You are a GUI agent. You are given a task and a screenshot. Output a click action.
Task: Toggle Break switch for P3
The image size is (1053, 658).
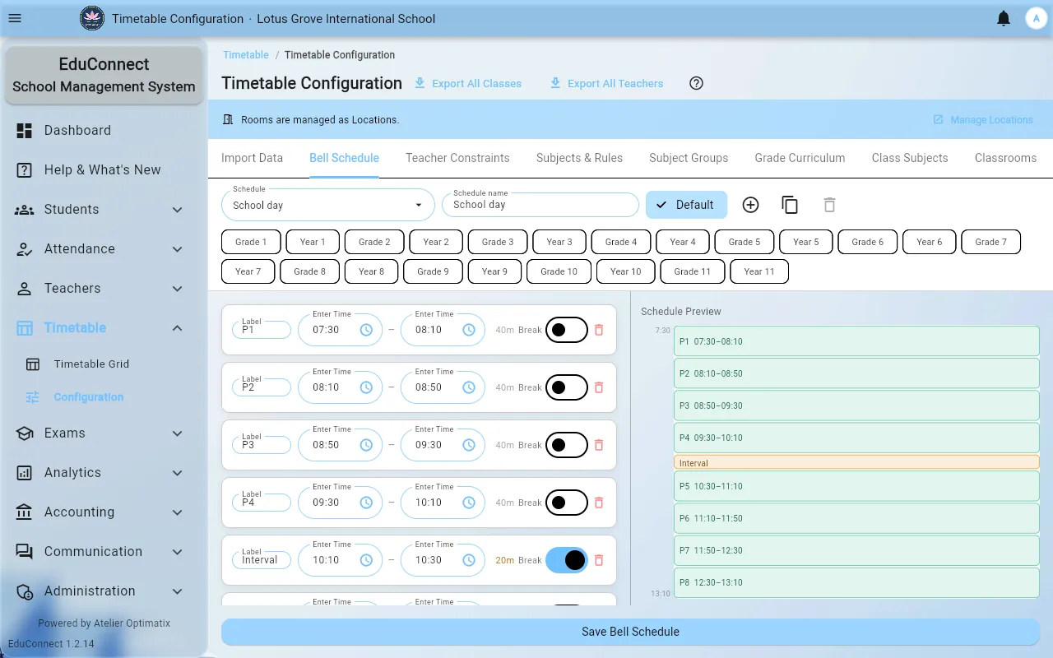(x=567, y=445)
